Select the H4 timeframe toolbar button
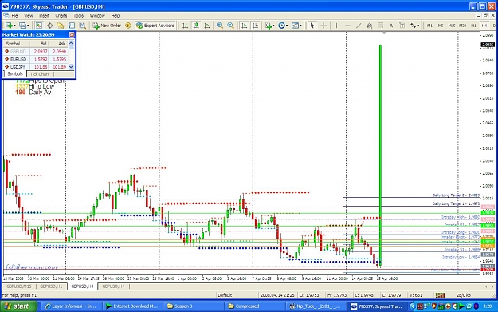The height and width of the screenshot is (312, 498). [484, 26]
